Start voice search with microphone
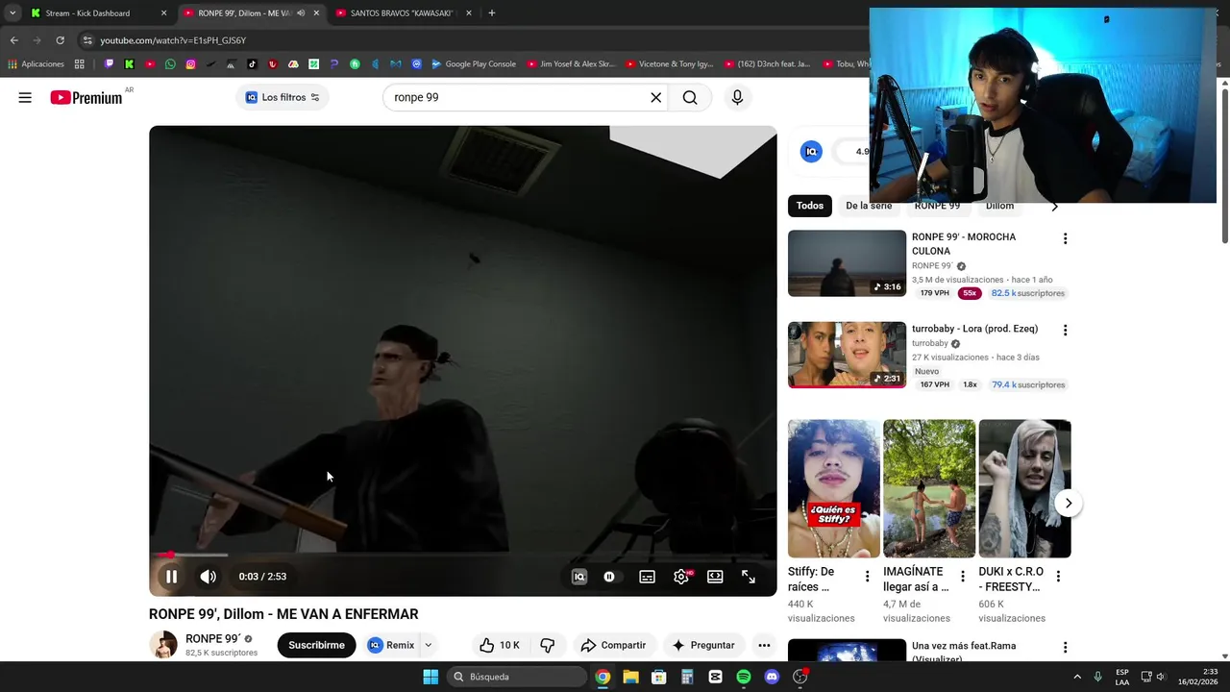Viewport: 1230px width, 692px height. coord(737,97)
